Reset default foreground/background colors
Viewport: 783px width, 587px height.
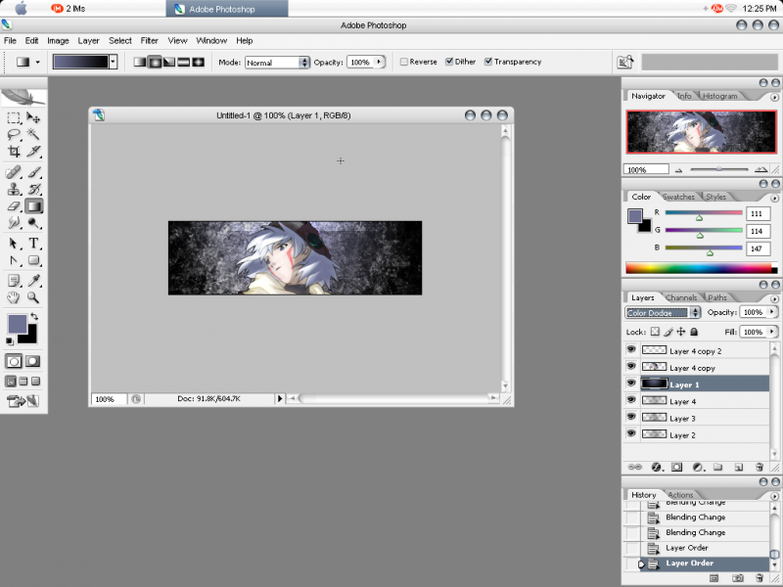(10, 340)
